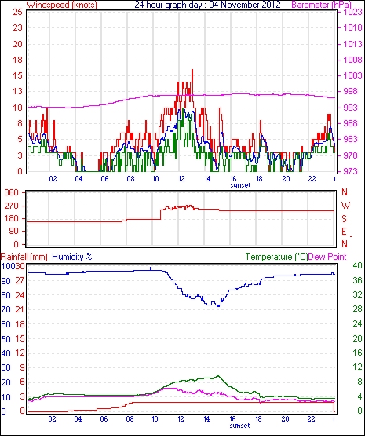The height and width of the screenshot is (442, 365).
Task: Click the Humidity % legend label
Action: (x=72, y=257)
